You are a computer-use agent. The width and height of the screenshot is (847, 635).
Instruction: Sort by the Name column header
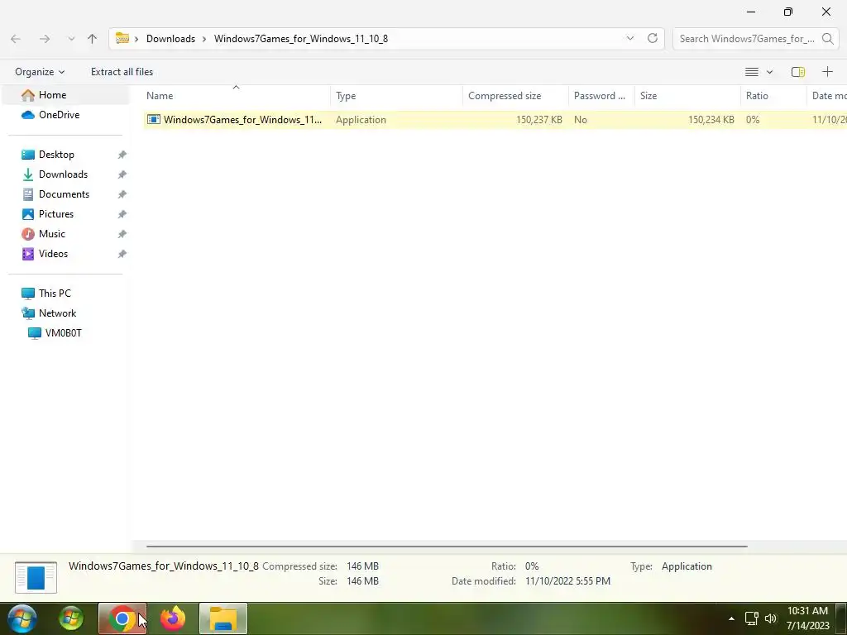(x=236, y=96)
